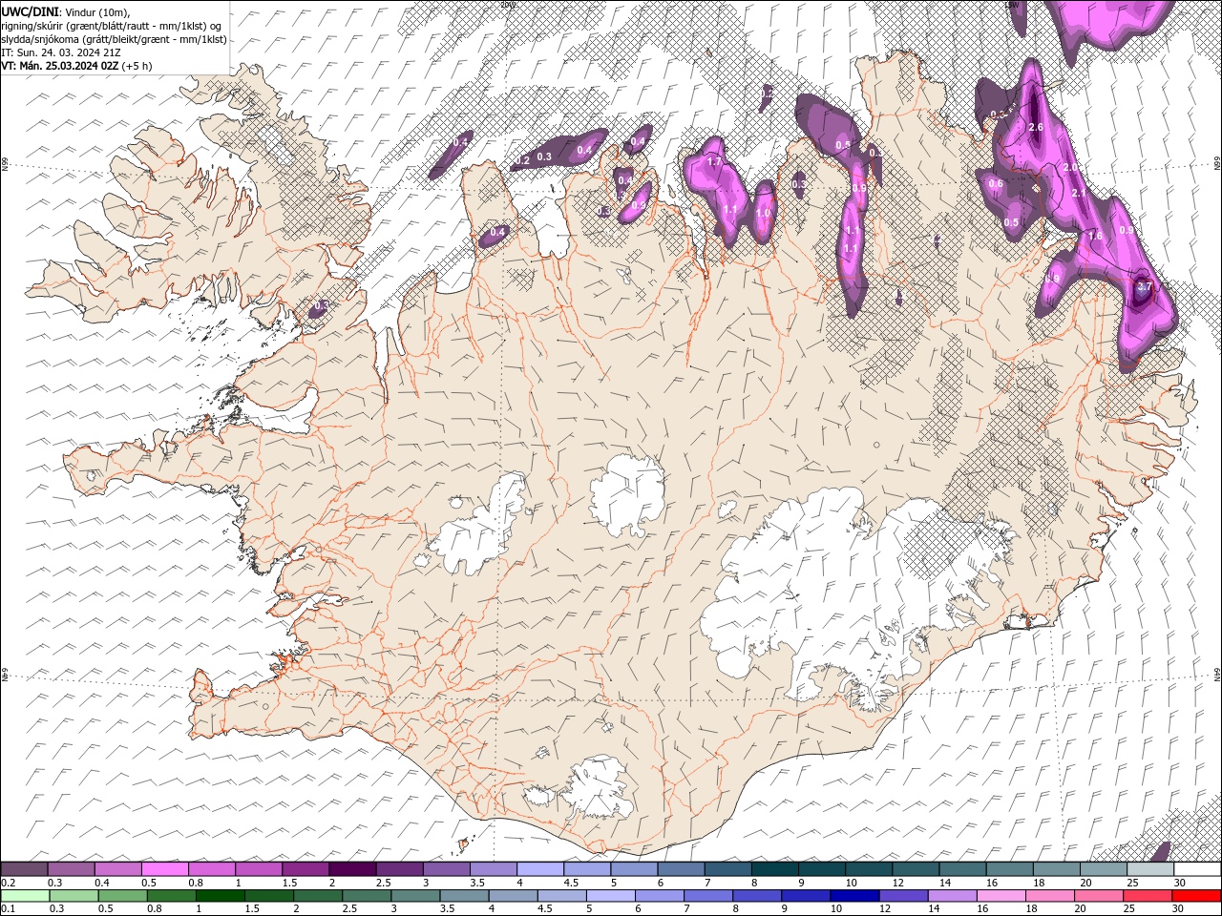Click the 0.6 value in the northeast

click(996, 183)
